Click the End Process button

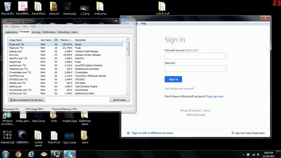(x=119, y=100)
